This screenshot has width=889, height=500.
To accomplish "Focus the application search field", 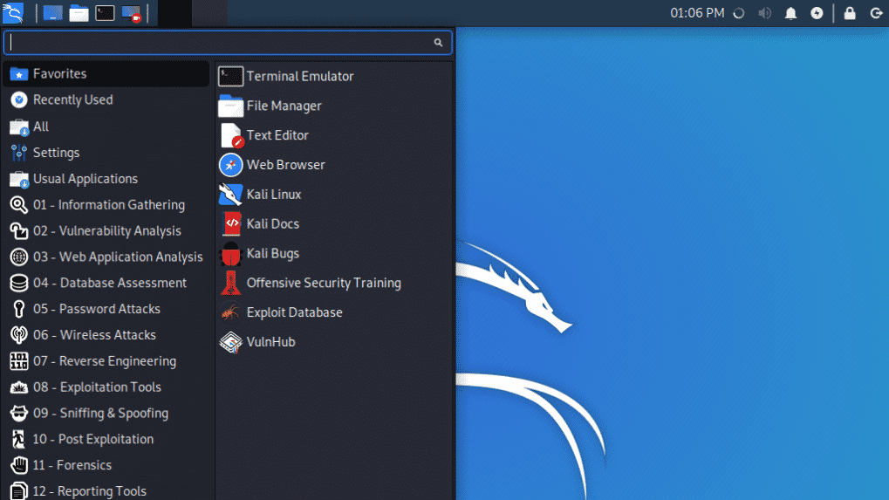I will (x=228, y=43).
